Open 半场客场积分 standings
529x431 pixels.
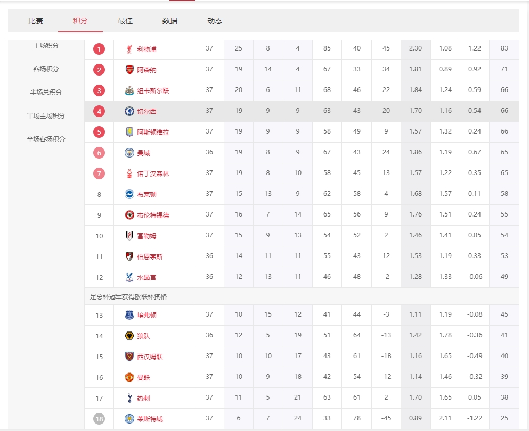[x=46, y=139]
